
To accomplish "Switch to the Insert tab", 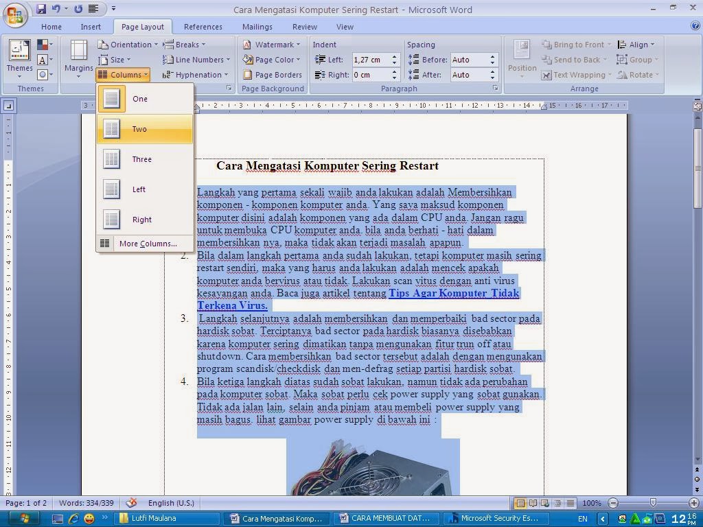I will coord(91,27).
